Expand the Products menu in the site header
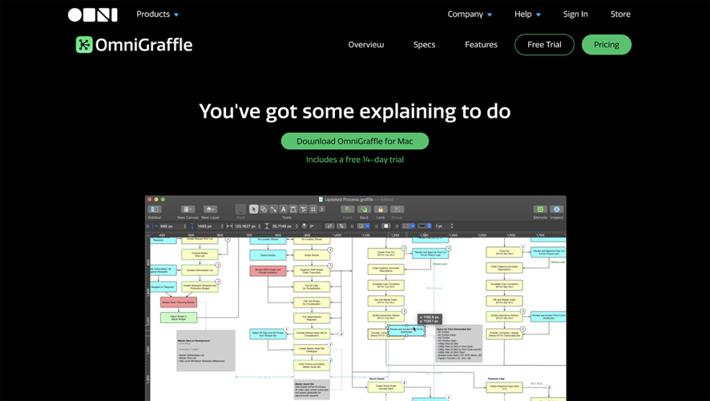 (x=157, y=14)
